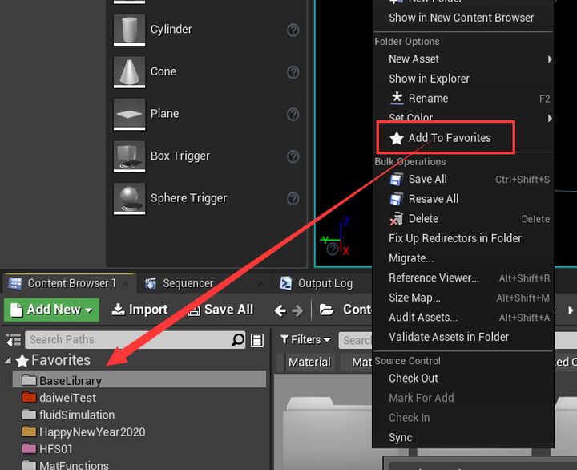This screenshot has height=470, width=577.
Task: Switch to the Sequencer tab
Action: [188, 283]
